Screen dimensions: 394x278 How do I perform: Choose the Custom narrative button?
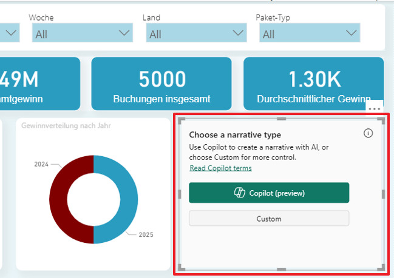click(x=269, y=219)
